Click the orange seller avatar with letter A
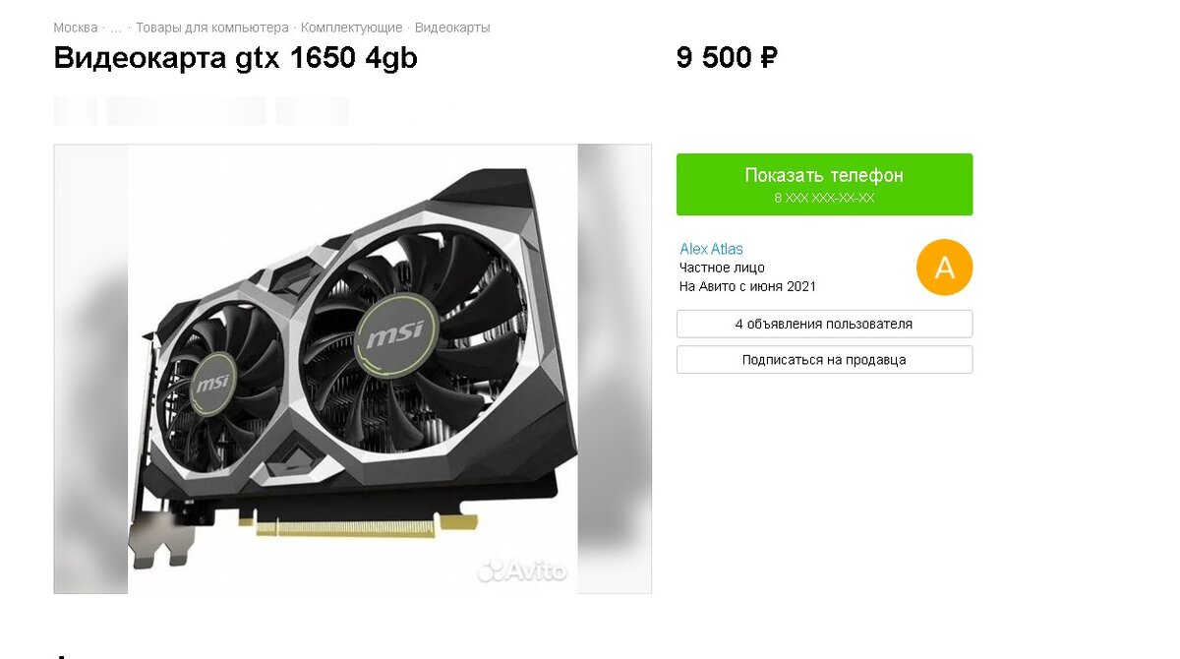1180x659 pixels. (x=944, y=267)
